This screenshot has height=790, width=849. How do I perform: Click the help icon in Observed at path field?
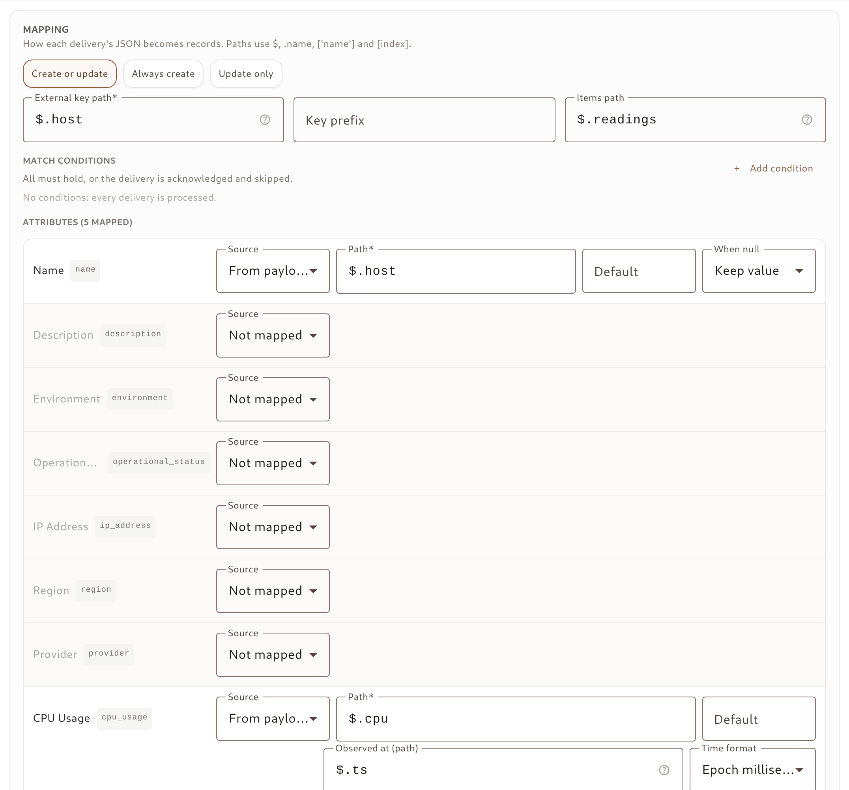(x=664, y=770)
